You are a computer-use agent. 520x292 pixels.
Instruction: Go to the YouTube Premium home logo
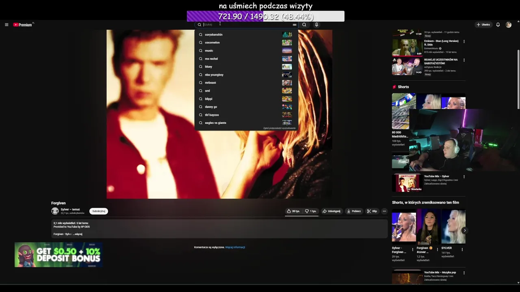click(x=23, y=25)
